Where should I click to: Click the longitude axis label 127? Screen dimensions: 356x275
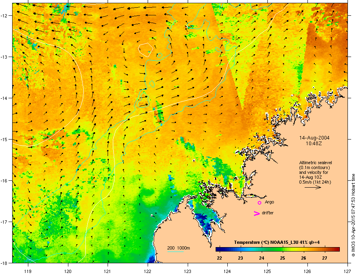point(348,271)
